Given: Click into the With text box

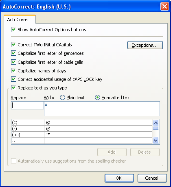Looking at the screenshot, I should pos(102,109).
